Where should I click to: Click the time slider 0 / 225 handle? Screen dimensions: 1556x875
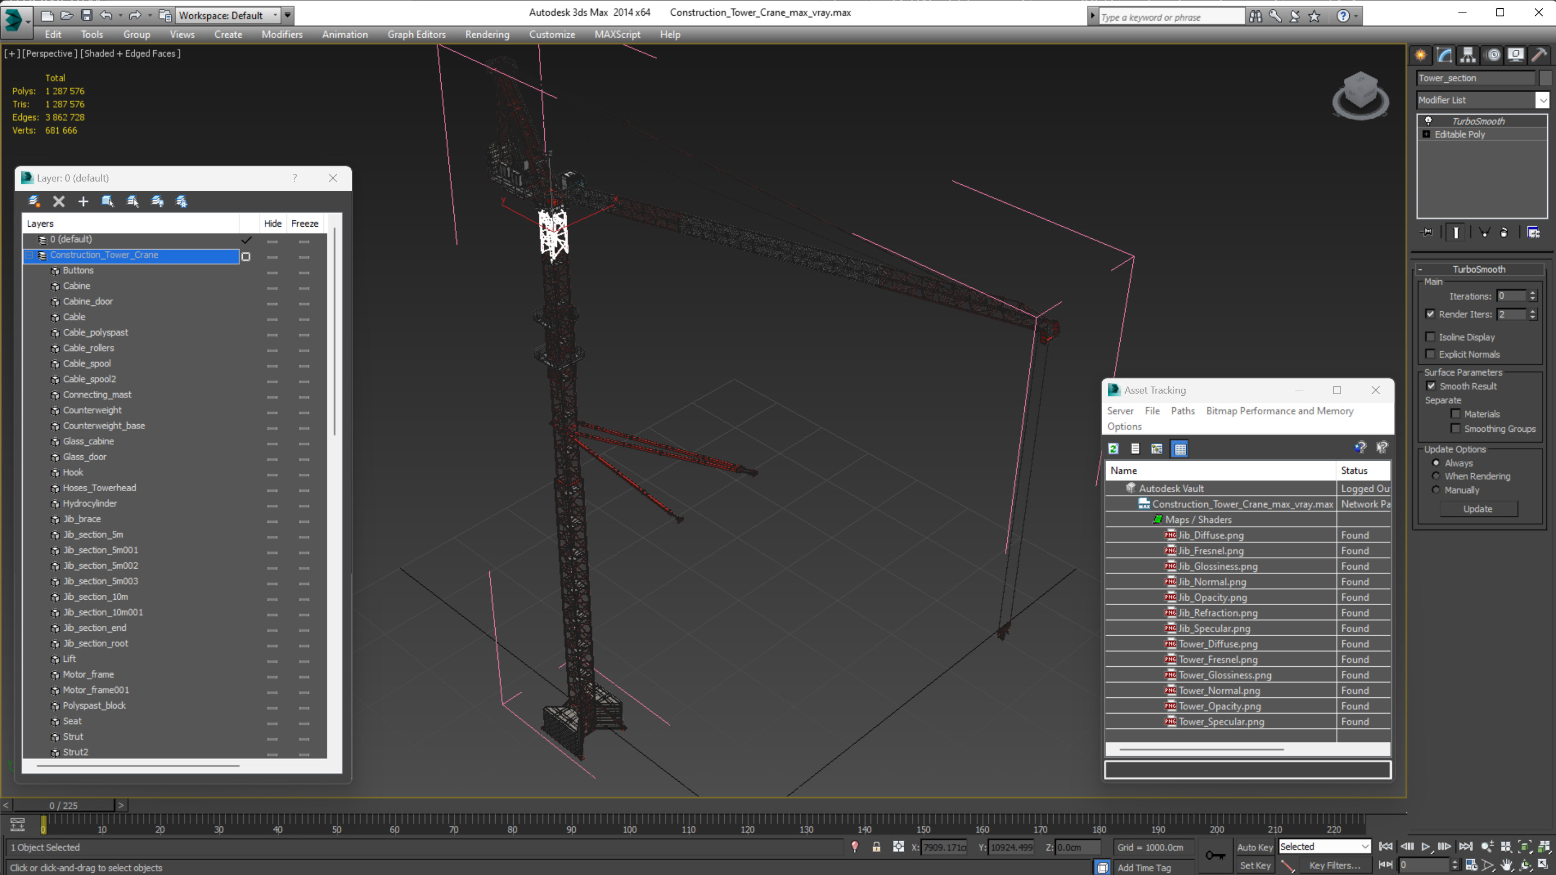point(63,805)
